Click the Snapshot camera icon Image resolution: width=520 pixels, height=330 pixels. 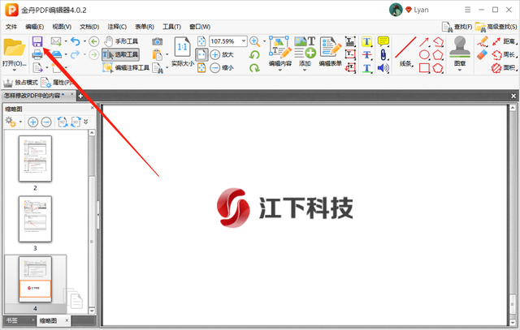[x=157, y=41]
